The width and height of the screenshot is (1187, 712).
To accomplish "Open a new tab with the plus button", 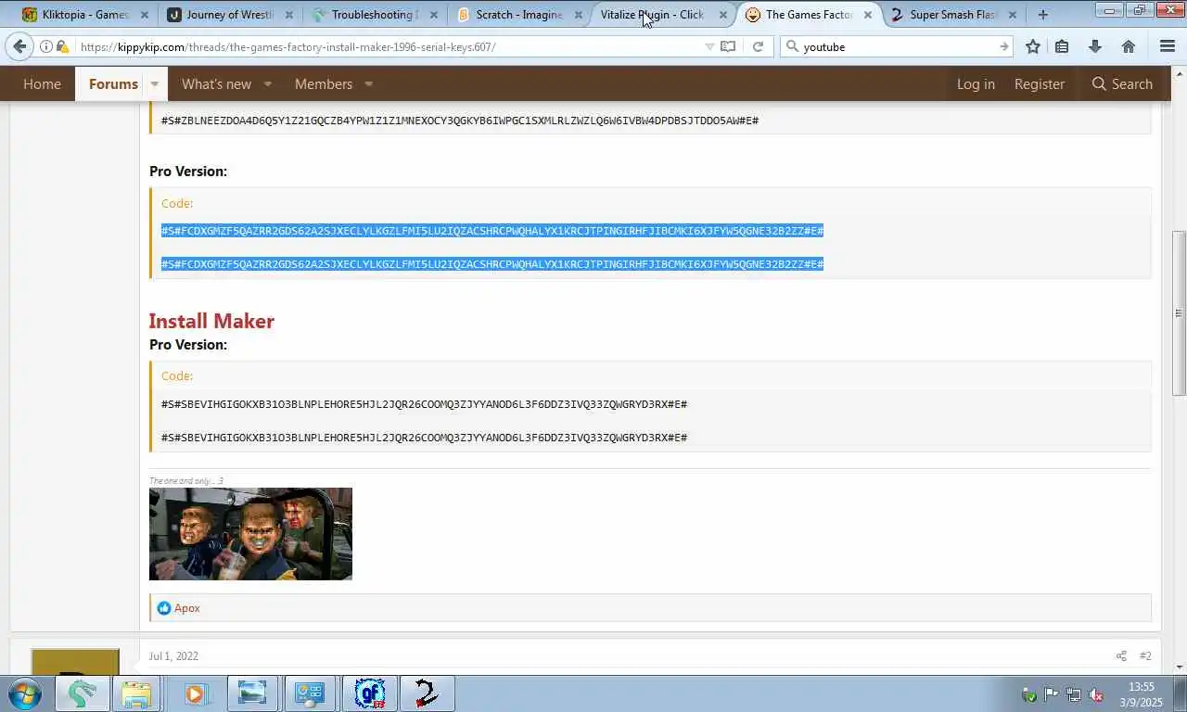I will (x=1043, y=14).
